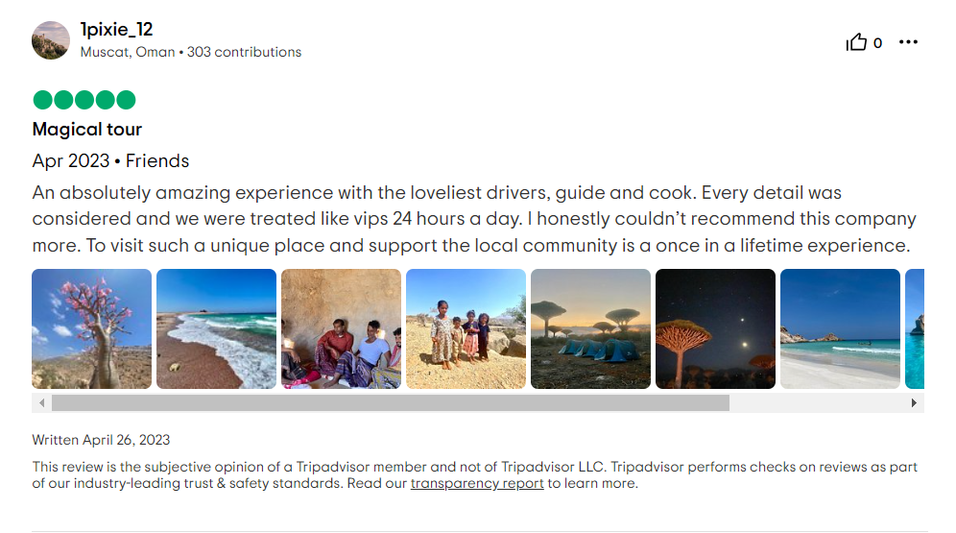View the white sand turquoise beach photo
The image size is (956, 533).
pos(840,328)
